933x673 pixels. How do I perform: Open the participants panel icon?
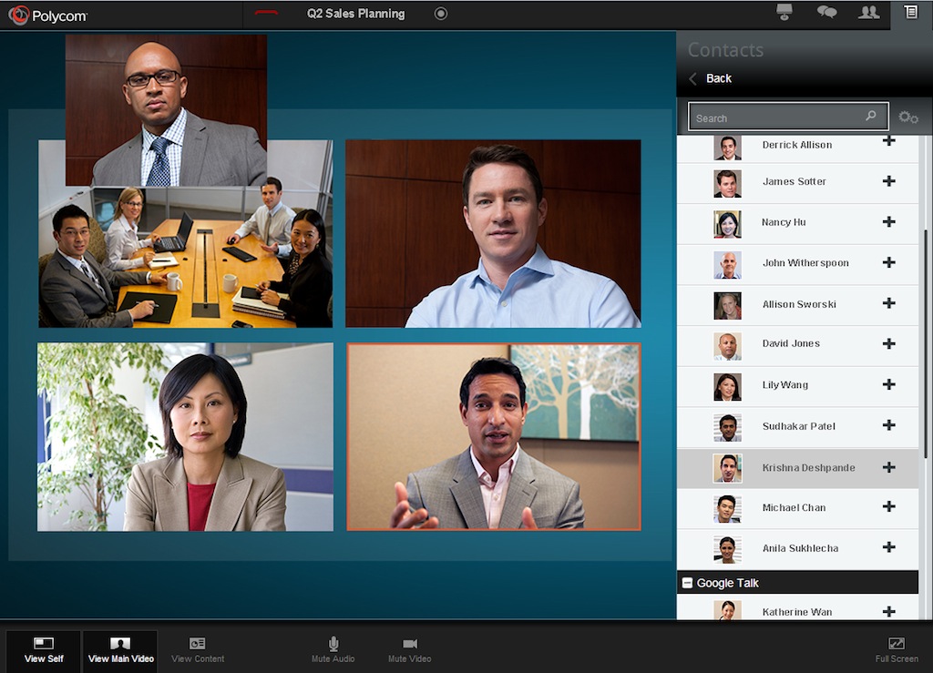(868, 13)
